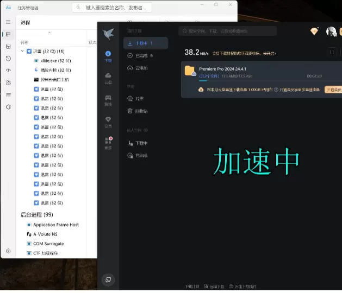Focus Task Manager search field
This screenshot has width=342, height=293.
112,8
